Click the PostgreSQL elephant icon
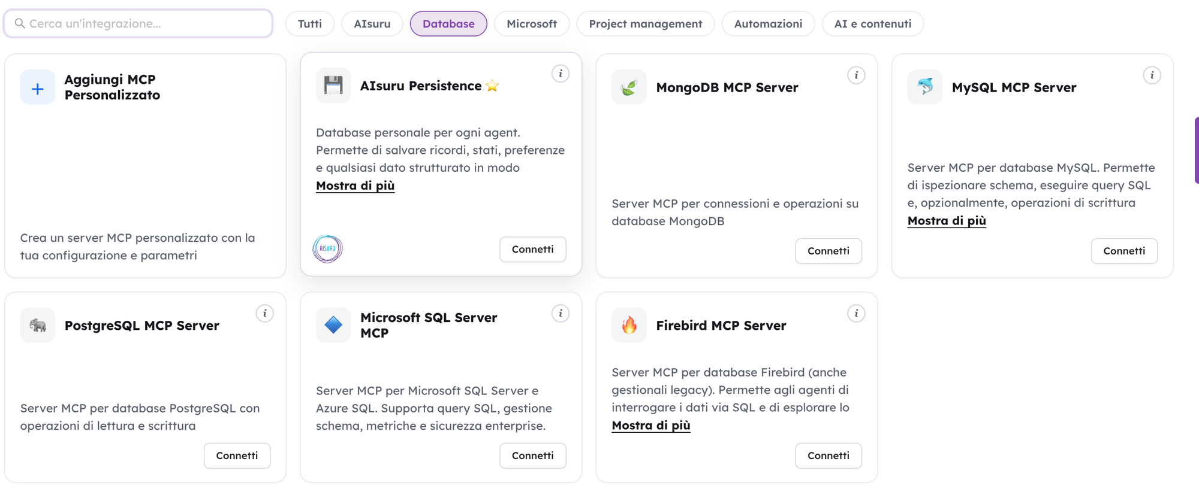 pos(37,325)
